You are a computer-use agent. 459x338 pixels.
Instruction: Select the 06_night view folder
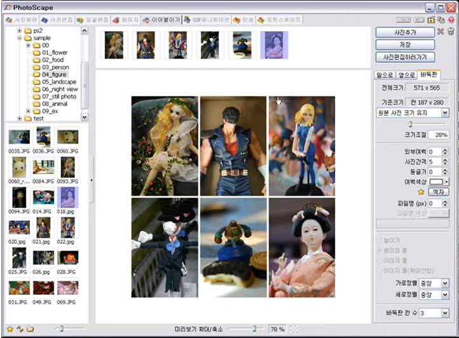60,89
